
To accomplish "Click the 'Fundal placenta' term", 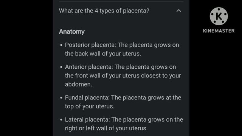I will (x=86, y=97).
